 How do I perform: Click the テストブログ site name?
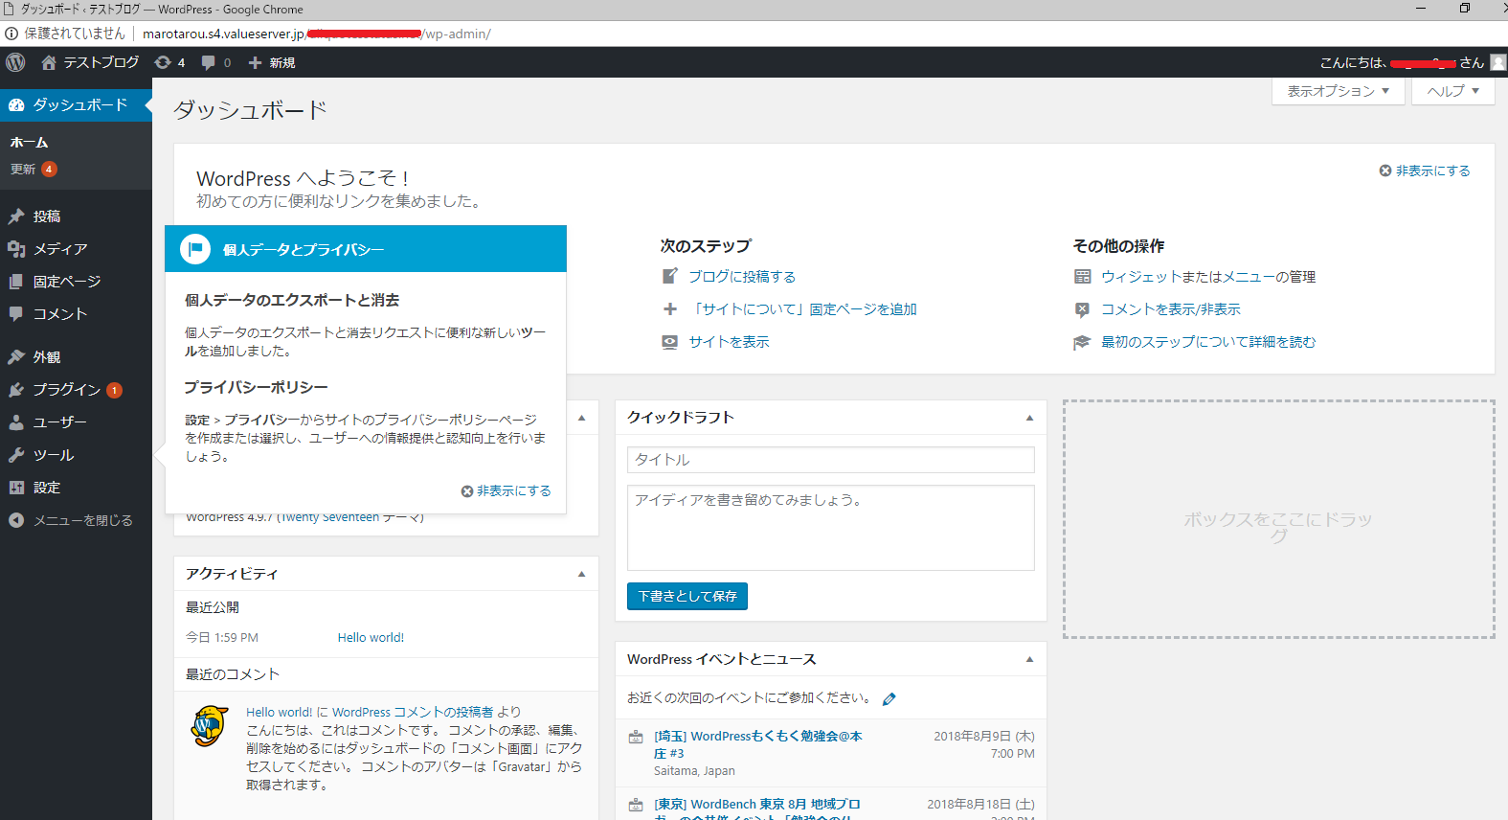[101, 62]
